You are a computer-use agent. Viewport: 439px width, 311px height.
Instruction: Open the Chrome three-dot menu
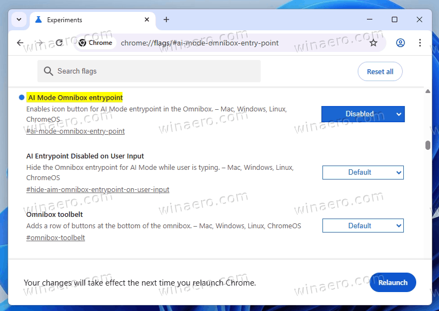tap(420, 43)
